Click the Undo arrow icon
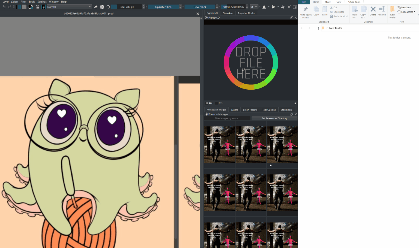The height and width of the screenshot is (248, 419). [x=4, y=7]
